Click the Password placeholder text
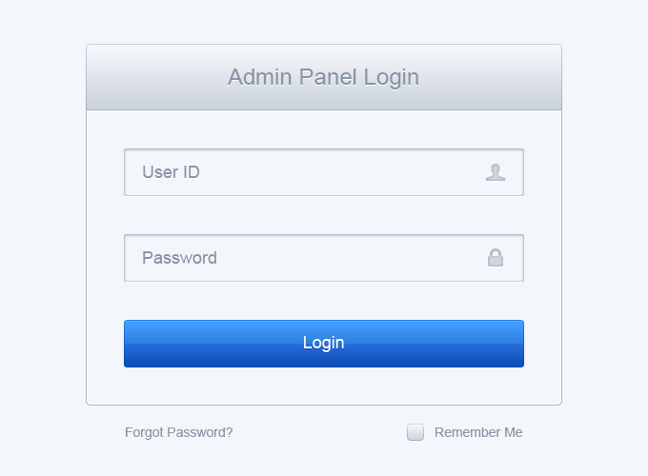 [179, 258]
